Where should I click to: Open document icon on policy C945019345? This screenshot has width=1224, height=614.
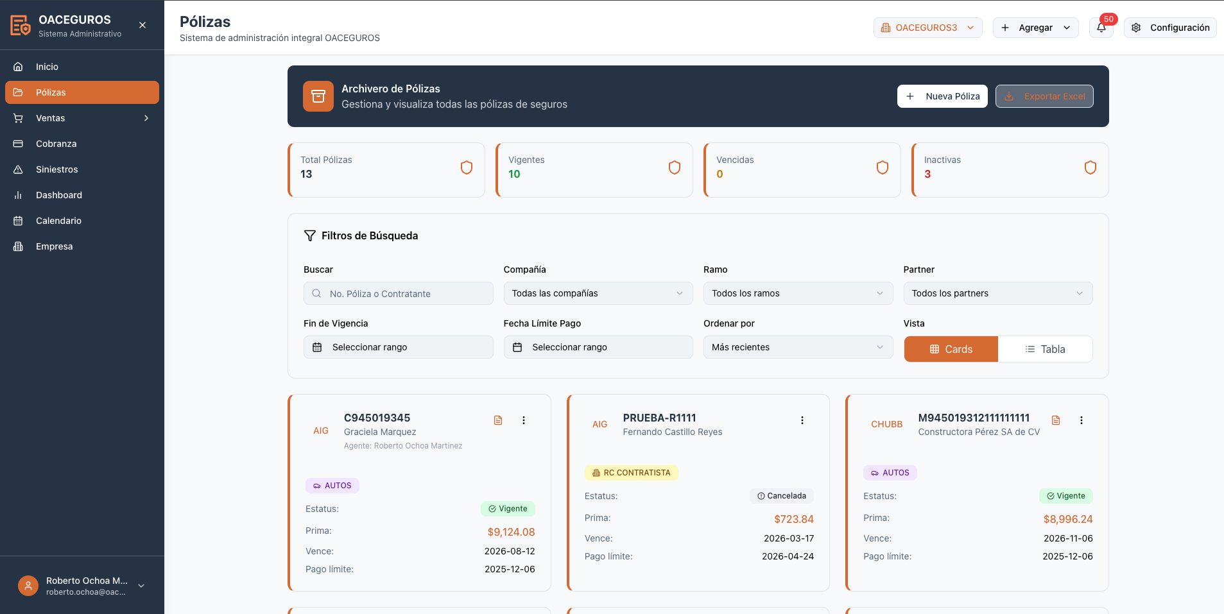tap(498, 420)
